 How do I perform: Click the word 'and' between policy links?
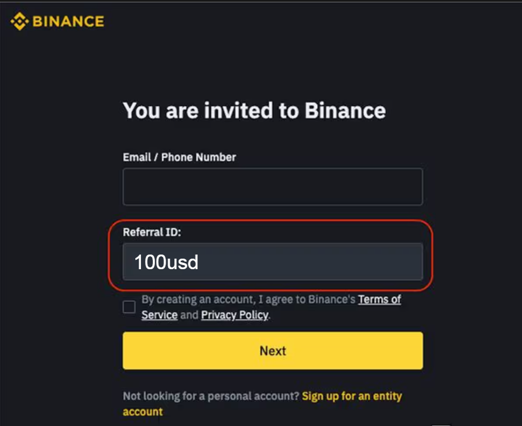click(189, 315)
